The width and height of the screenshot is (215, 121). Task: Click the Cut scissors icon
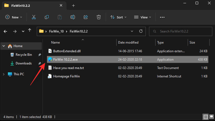tap(34, 17)
